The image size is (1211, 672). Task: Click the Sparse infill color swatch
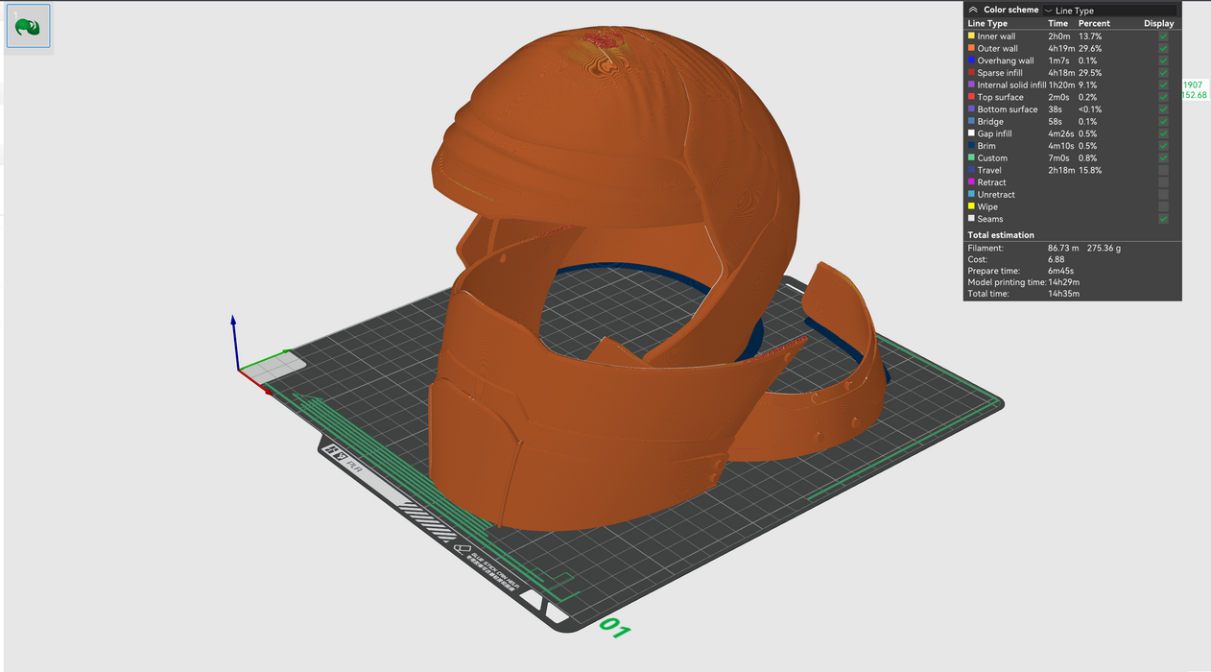pos(971,73)
